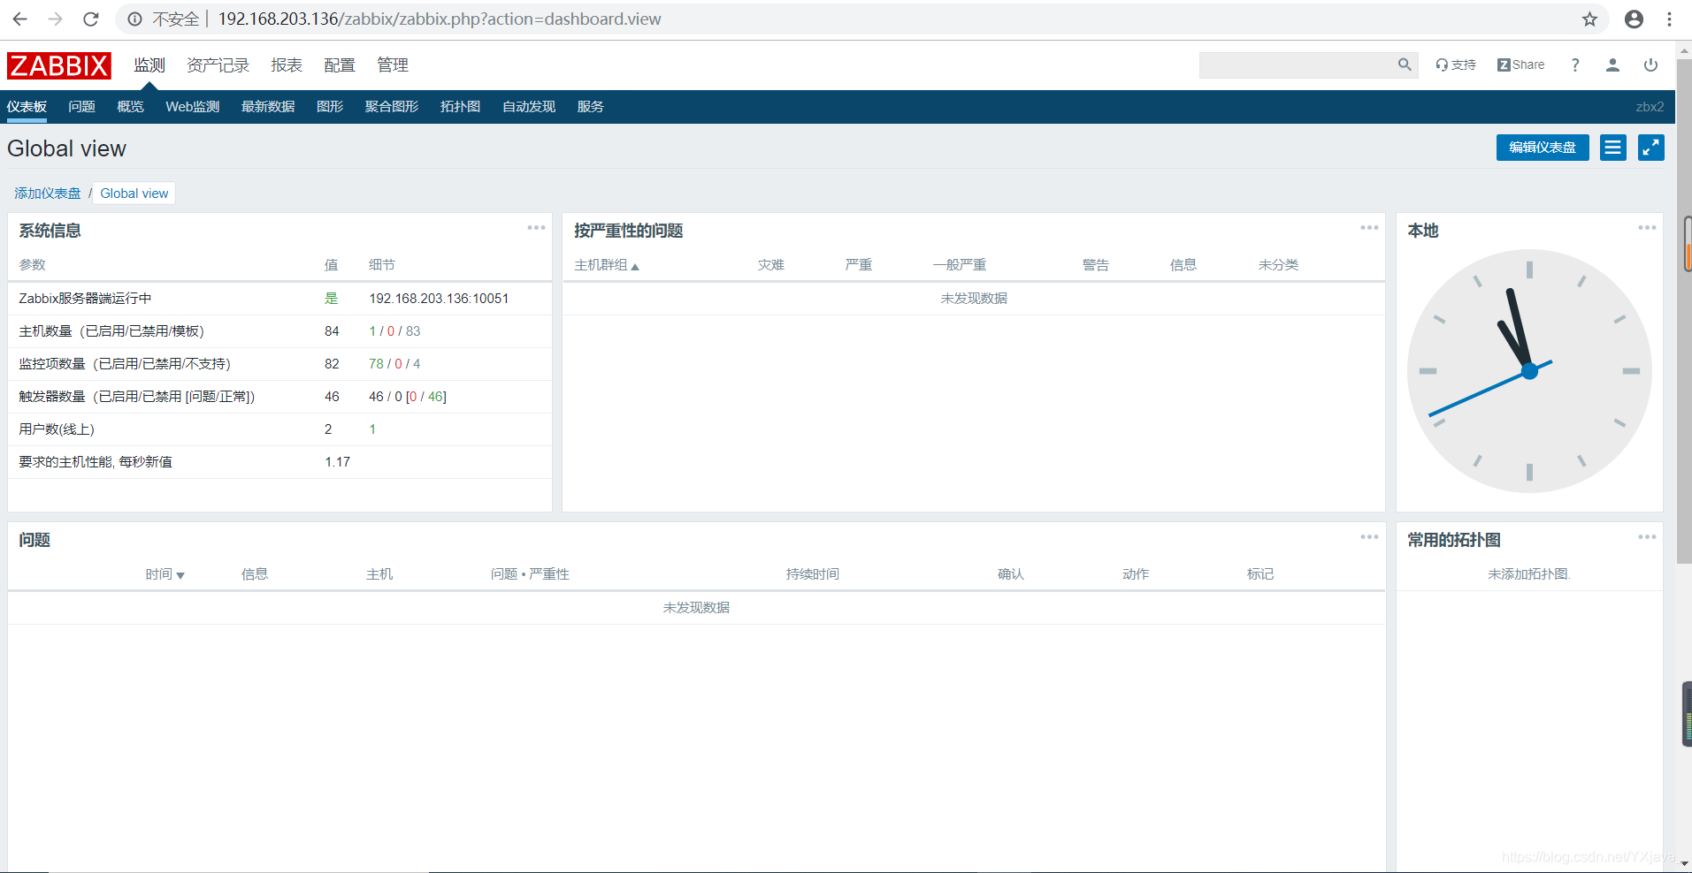Open 图形 submenu tab
The height and width of the screenshot is (873, 1692).
(330, 107)
